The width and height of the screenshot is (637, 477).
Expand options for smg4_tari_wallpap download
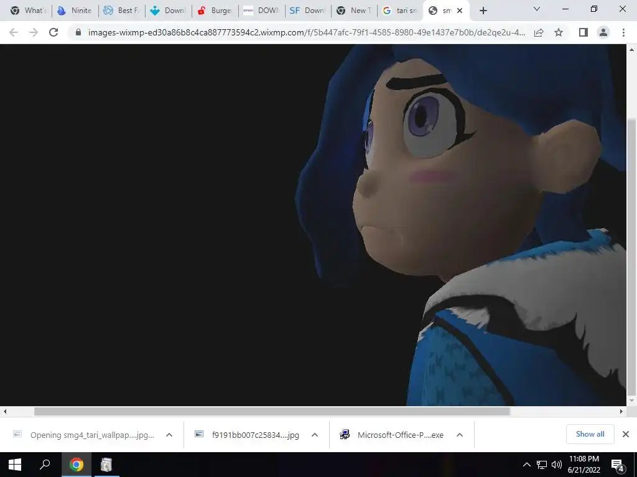169,435
